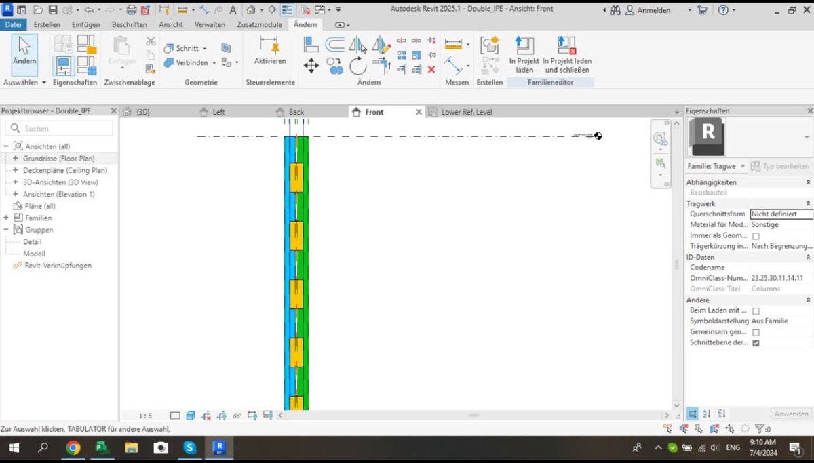Open the Datei menu tab
Viewport: 814px width, 463px height.
14,24
